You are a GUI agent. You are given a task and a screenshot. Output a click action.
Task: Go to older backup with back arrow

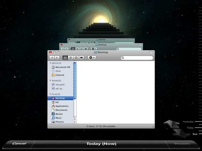(171, 124)
